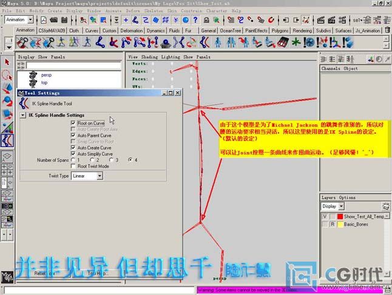Click the open scene folder icon

tap(53, 20)
